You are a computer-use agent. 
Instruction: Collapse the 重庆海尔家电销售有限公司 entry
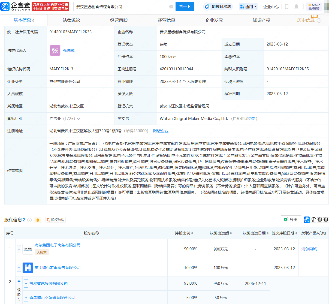[x=19, y=268]
